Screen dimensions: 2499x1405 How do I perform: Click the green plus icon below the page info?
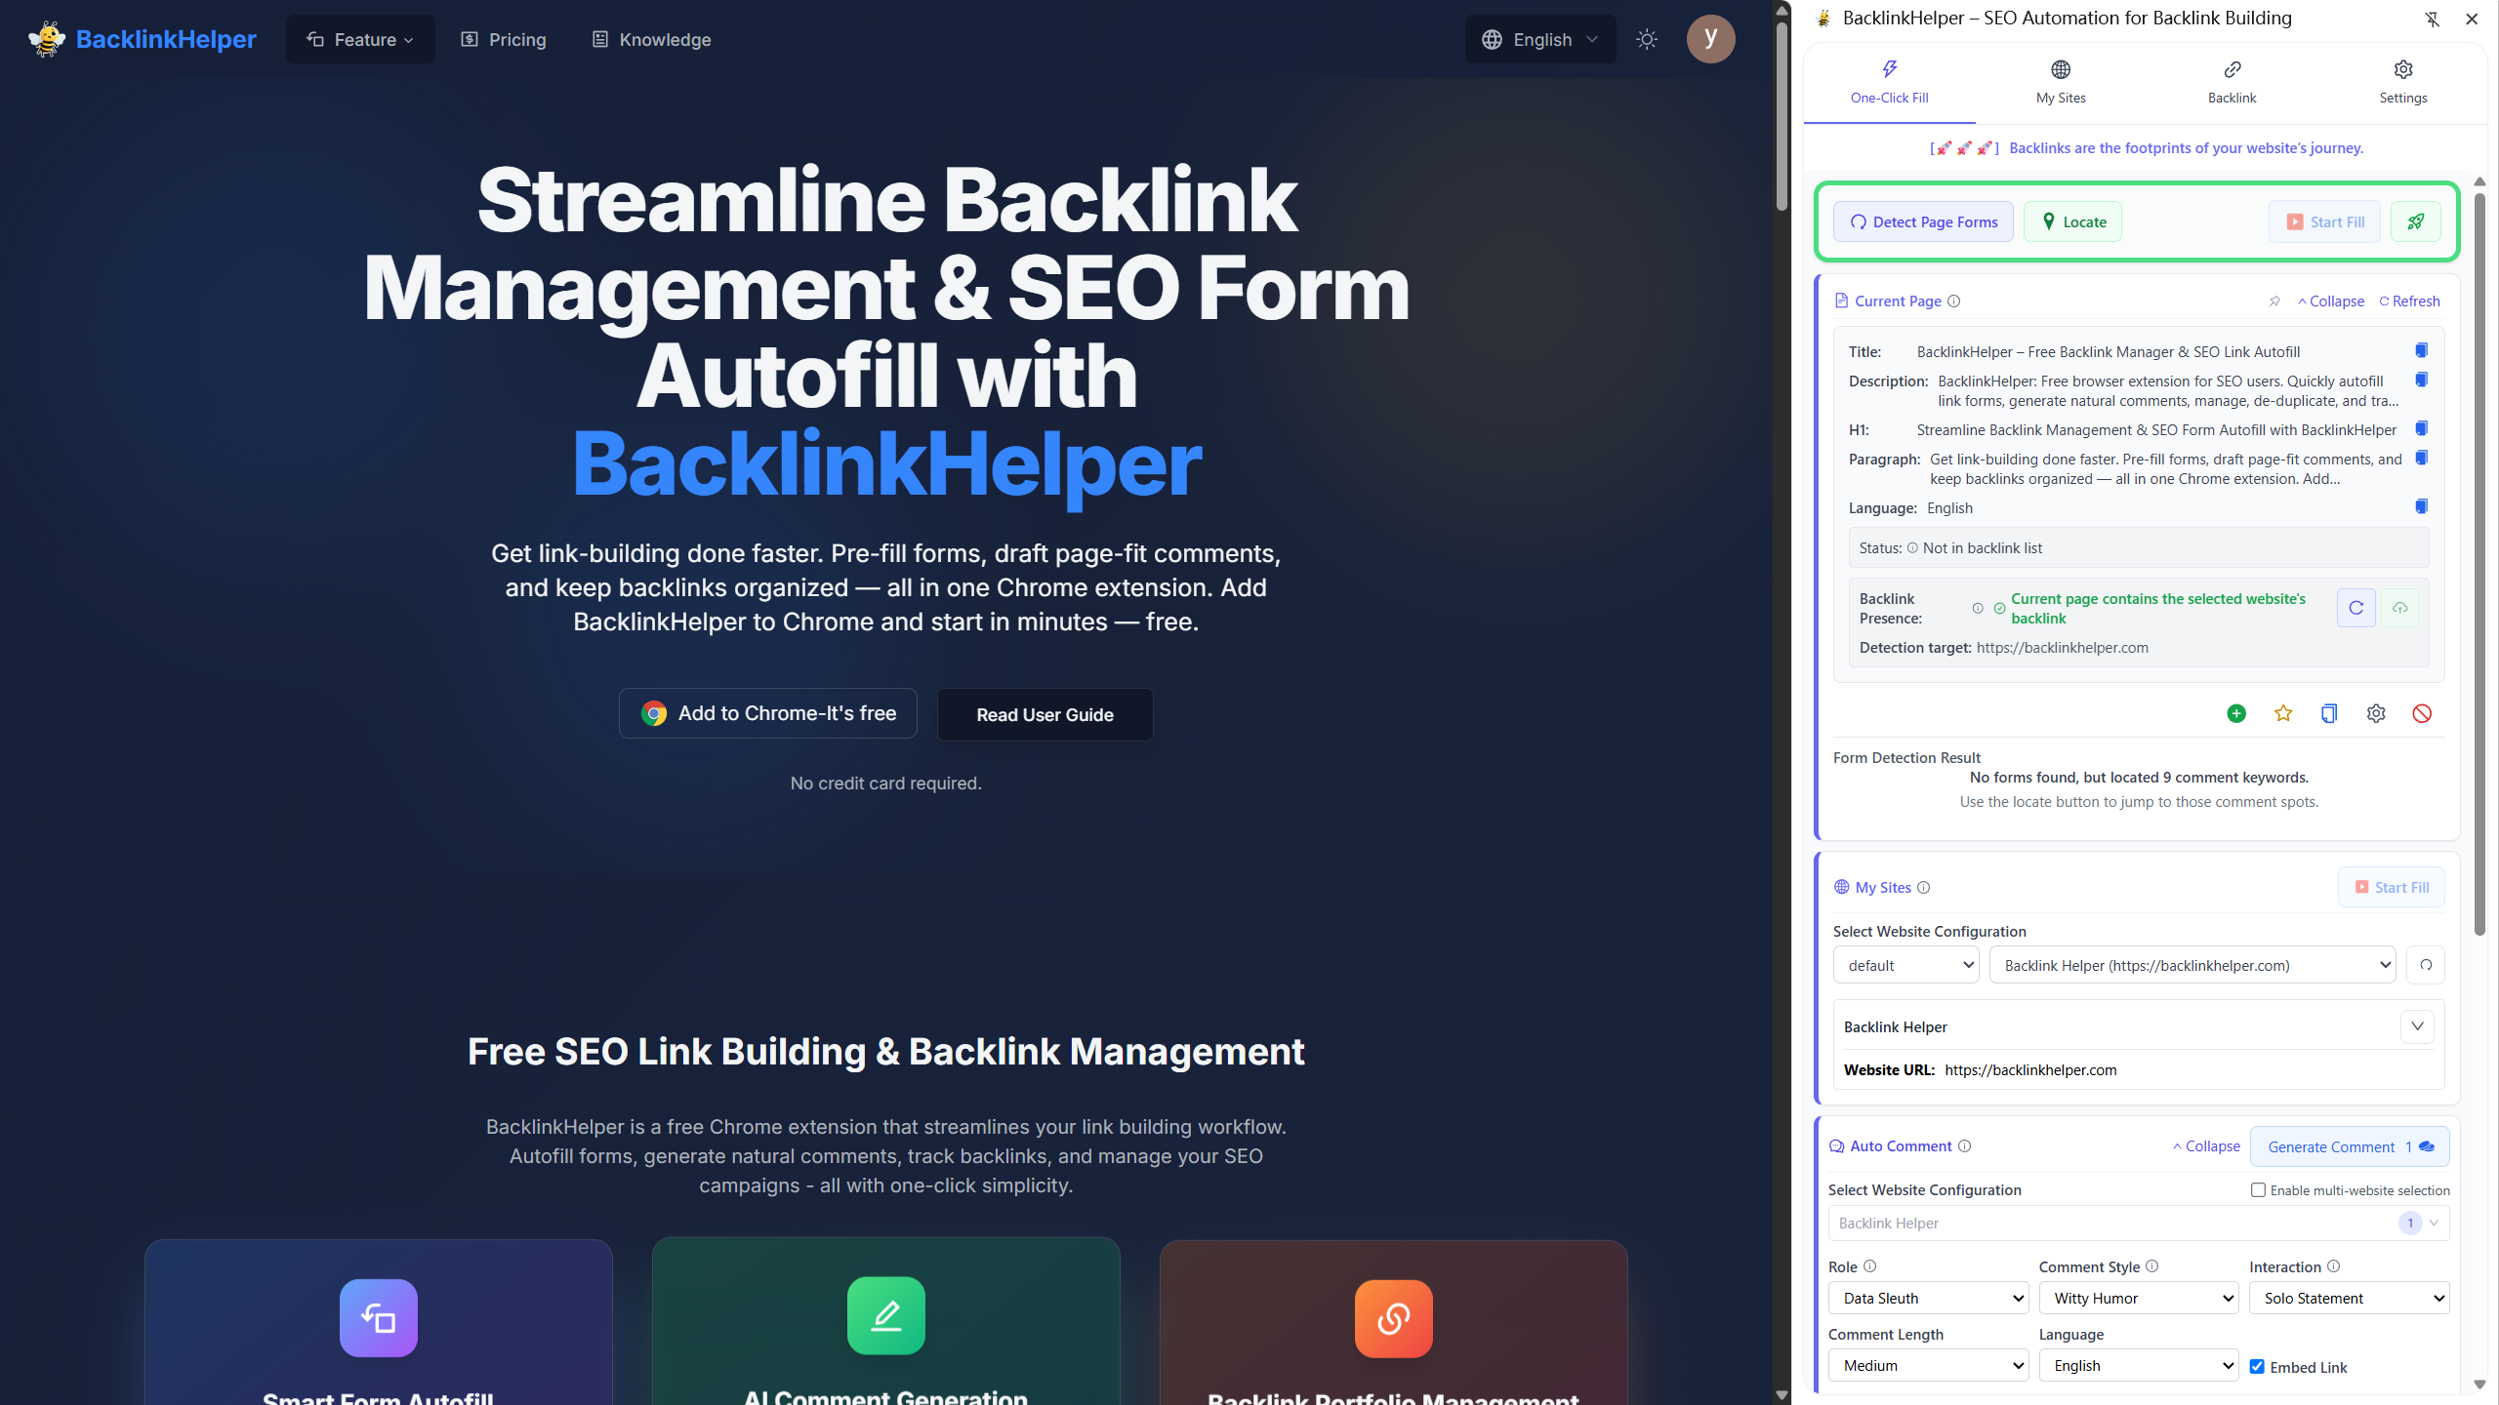2235,713
